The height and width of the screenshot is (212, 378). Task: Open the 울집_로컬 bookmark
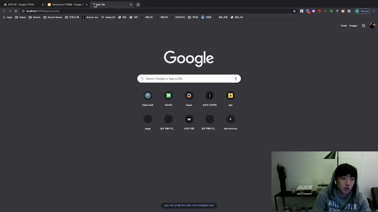pyautogui.click(x=221, y=17)
